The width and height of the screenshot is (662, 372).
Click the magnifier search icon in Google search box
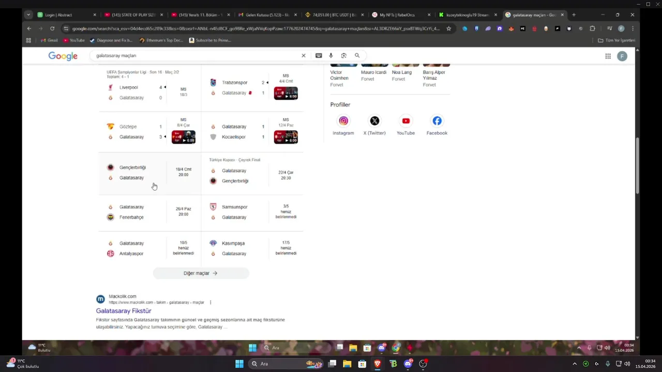(x=357, y=55)
